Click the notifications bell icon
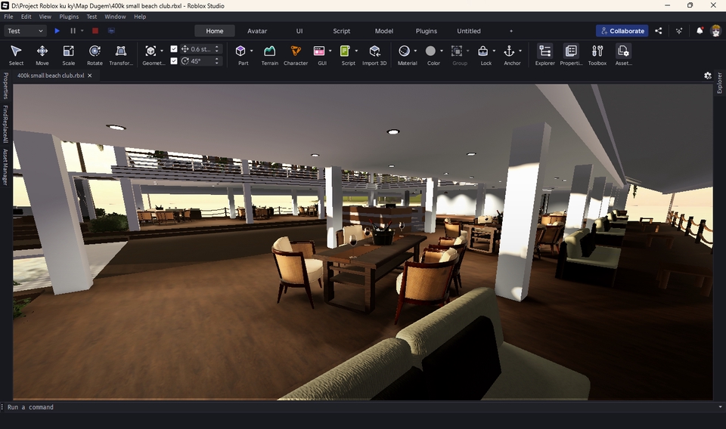The height and width of the screenshot is (429, 726). [700, 31]
